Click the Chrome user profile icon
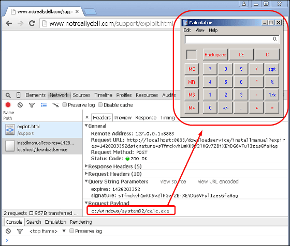 (x=244, y=4)
